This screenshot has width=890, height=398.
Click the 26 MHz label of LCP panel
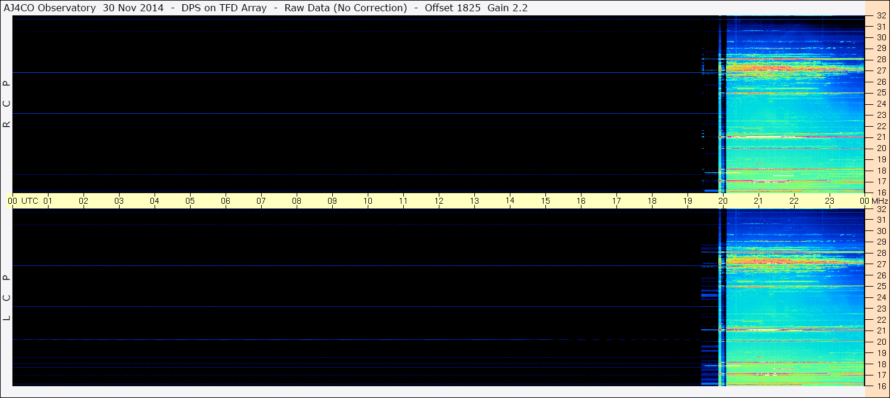click(881, 275)
